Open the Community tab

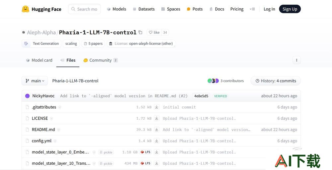(x=100, y=60)
